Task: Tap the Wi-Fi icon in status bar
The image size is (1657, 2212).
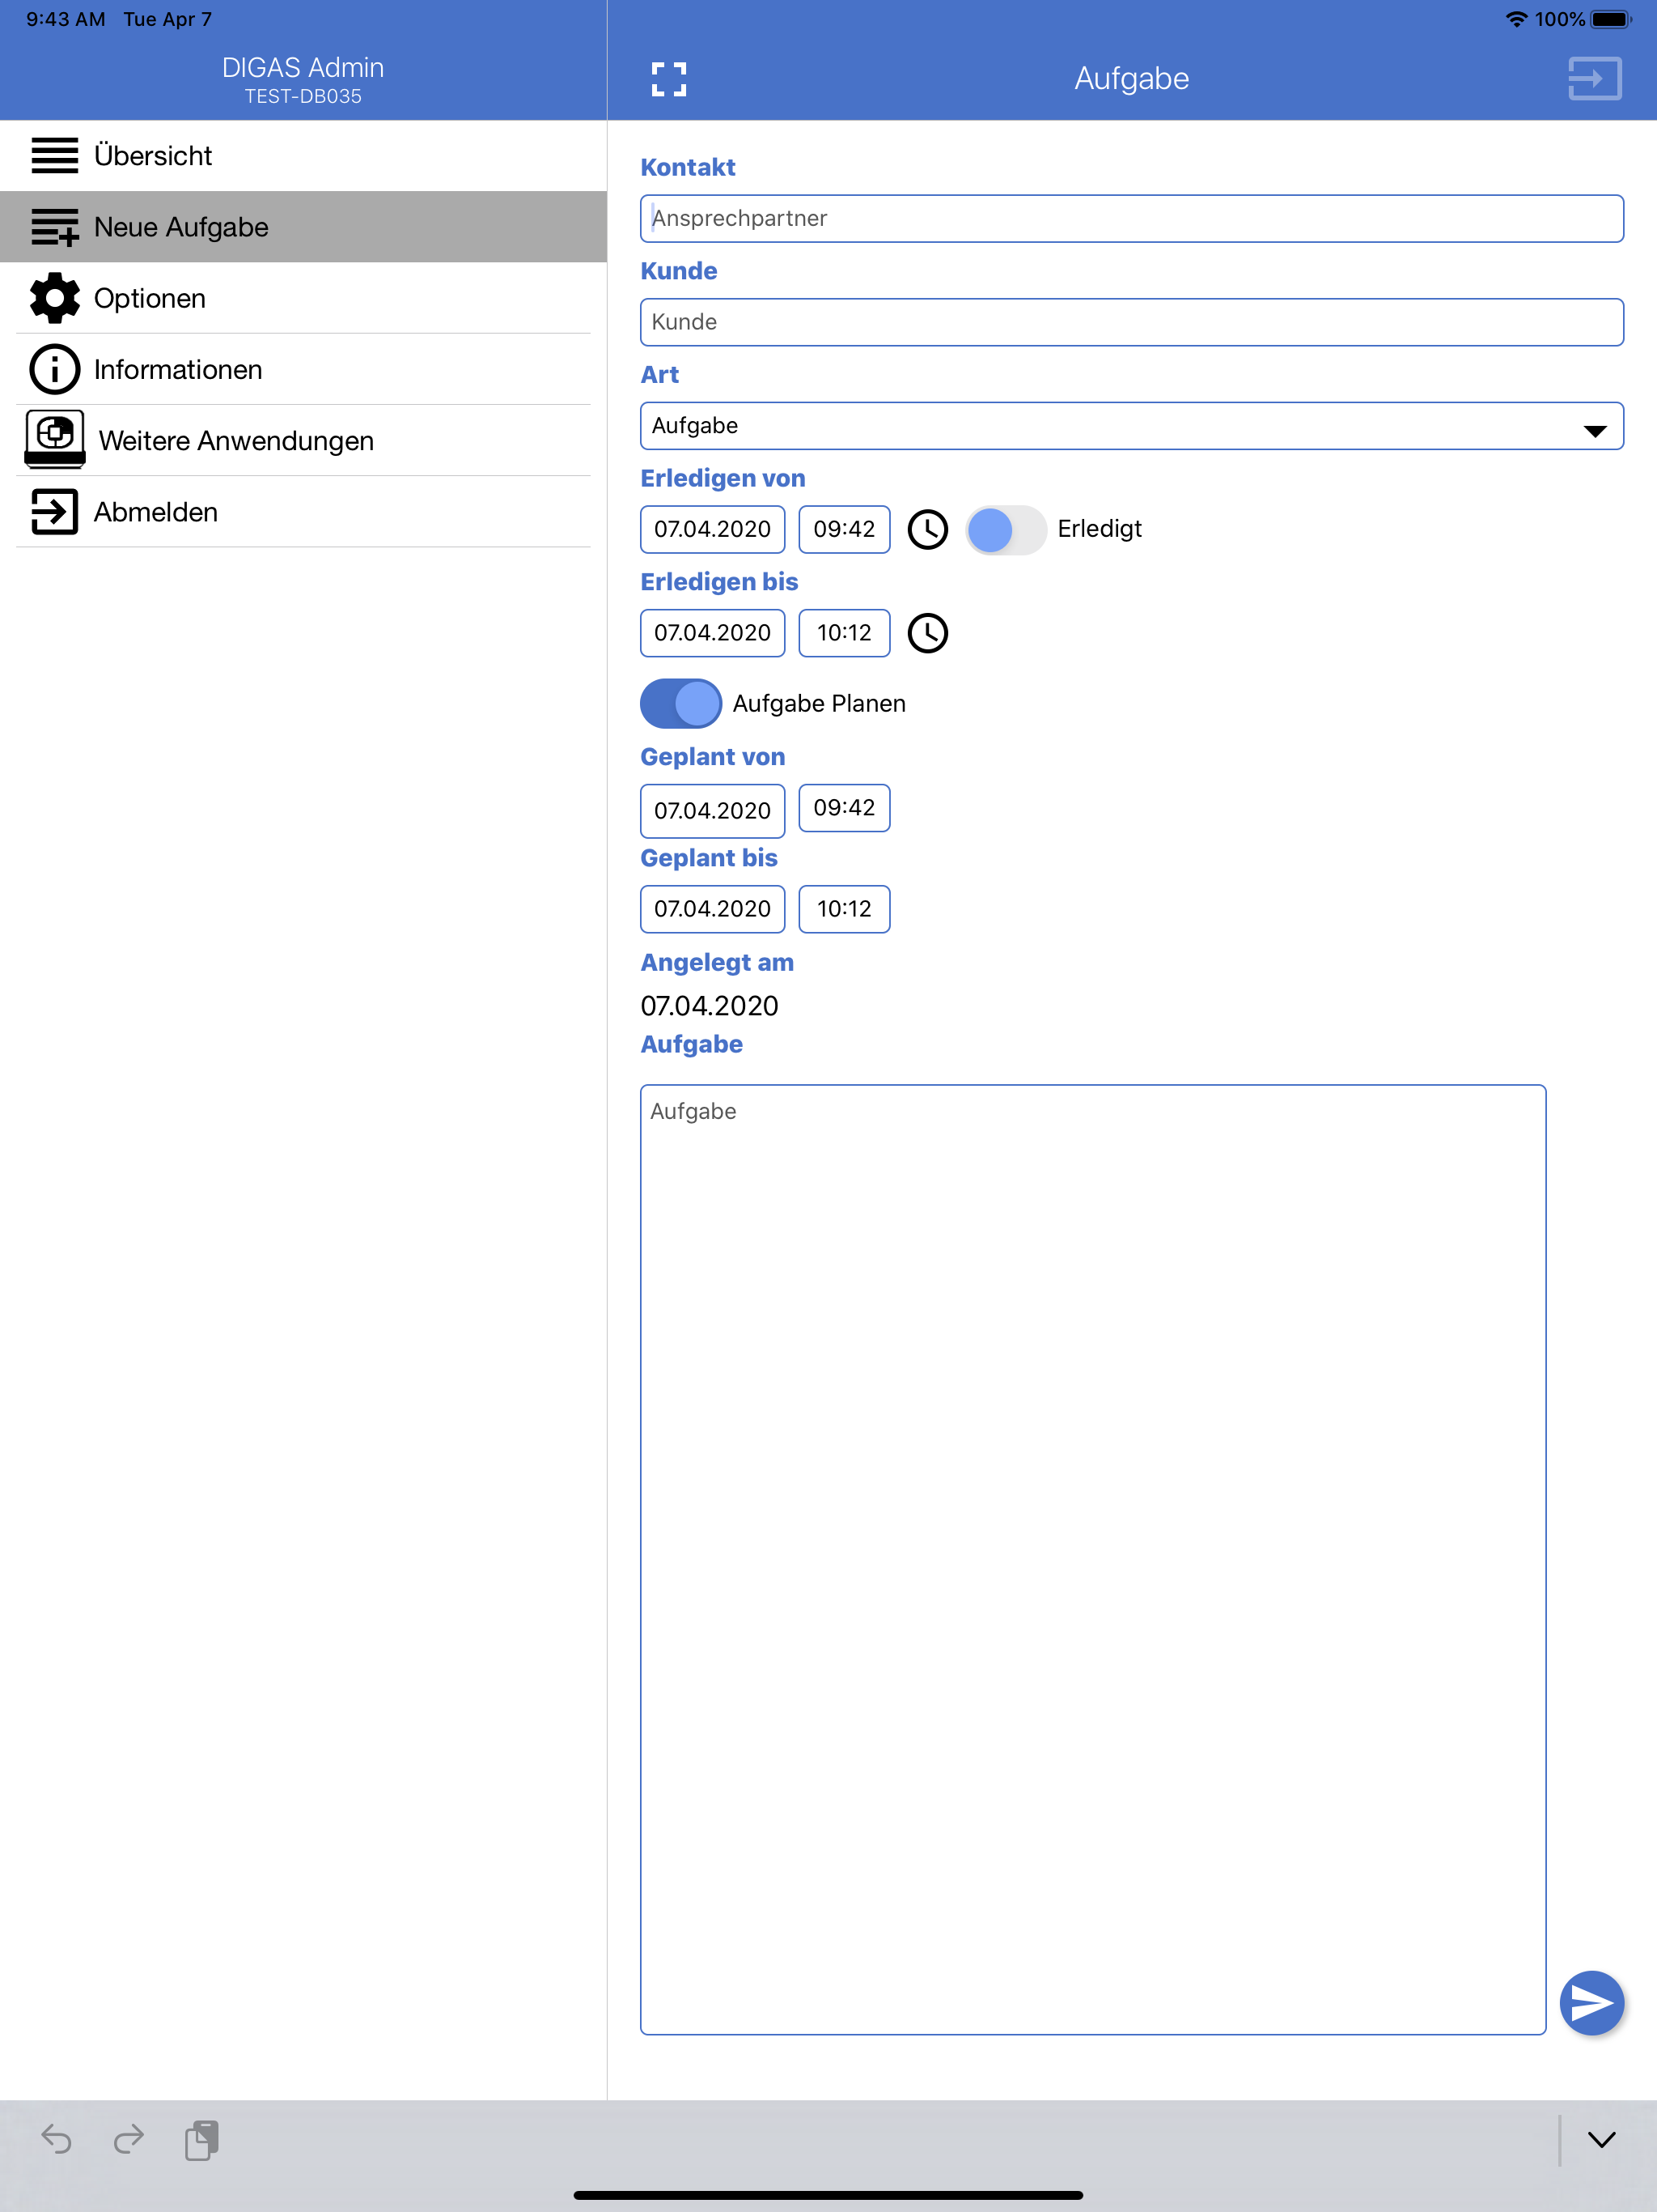Action: point(1516,19)
